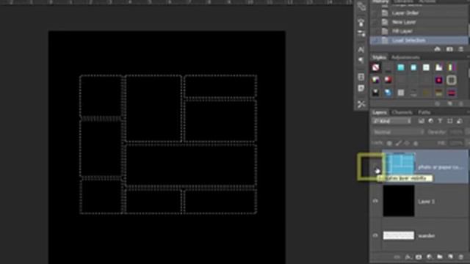Select the white bottom layer thumbnail

click(399, 235)
